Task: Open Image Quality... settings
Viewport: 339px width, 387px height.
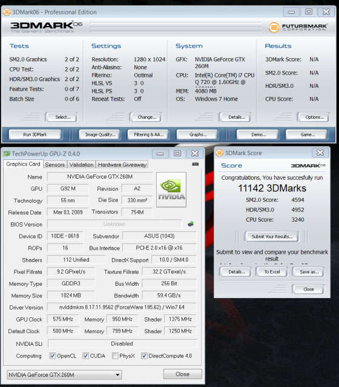Action: tap(100, 134)
